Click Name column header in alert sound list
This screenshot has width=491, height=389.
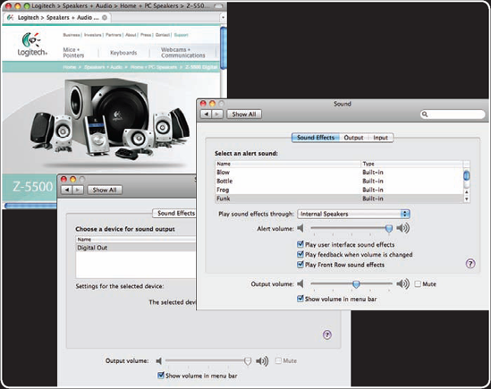pyautogui.click(x=288, y=164)
